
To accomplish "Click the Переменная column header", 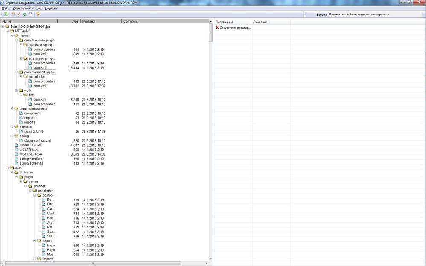I will (233, 22).
